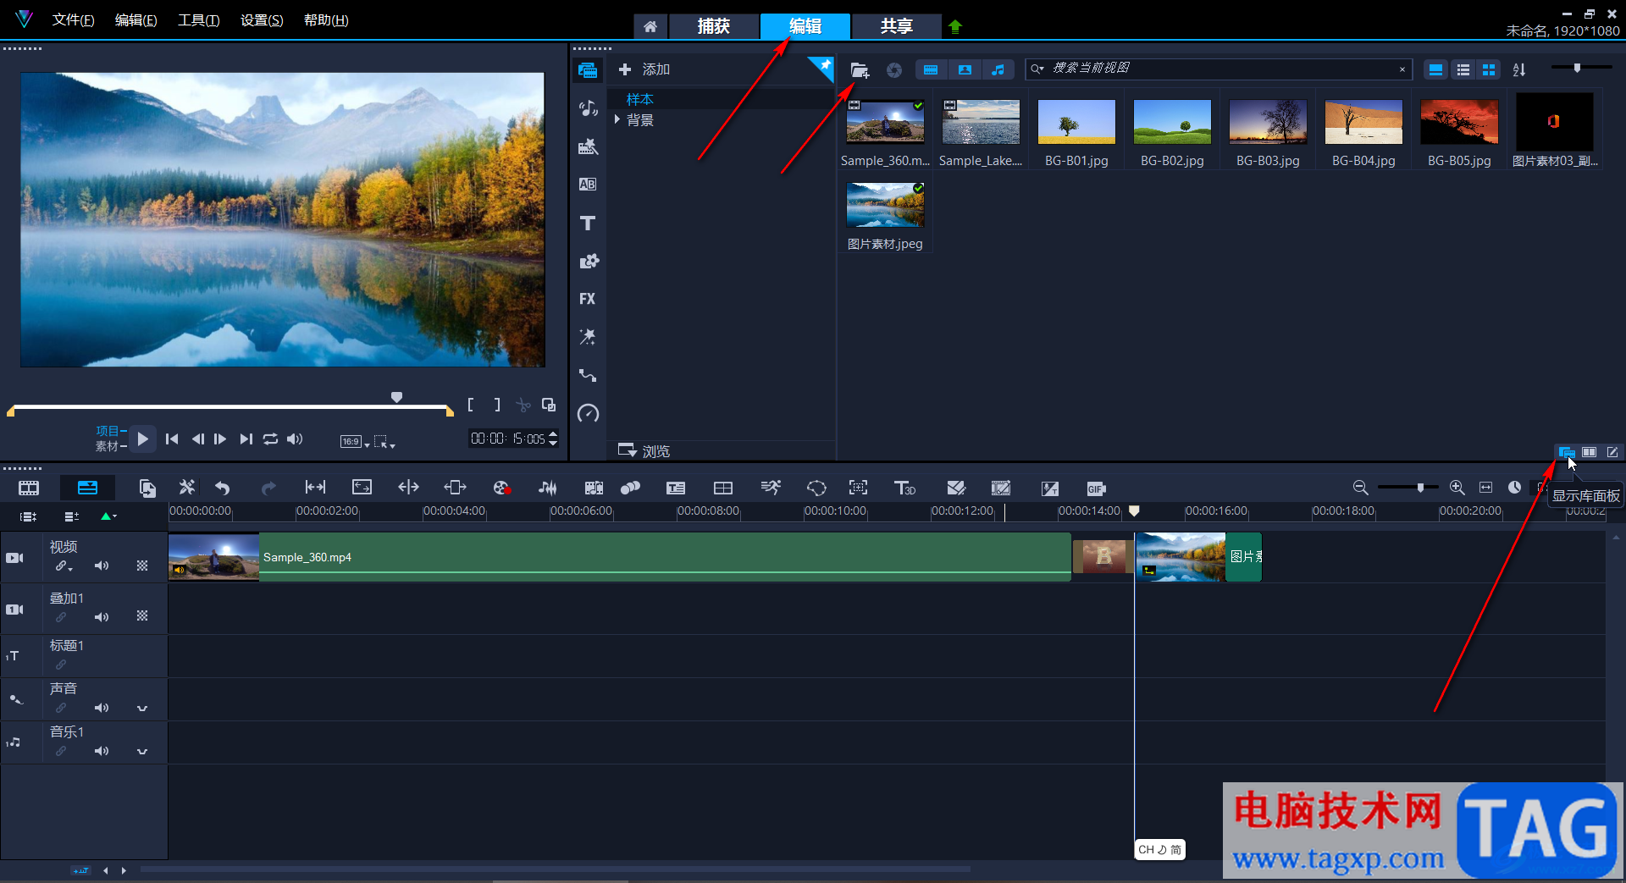
Task: Switch to the 共享 share tab
Action: 896,26
